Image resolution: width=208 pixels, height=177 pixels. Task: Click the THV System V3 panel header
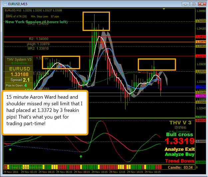(x=19, y=59)
